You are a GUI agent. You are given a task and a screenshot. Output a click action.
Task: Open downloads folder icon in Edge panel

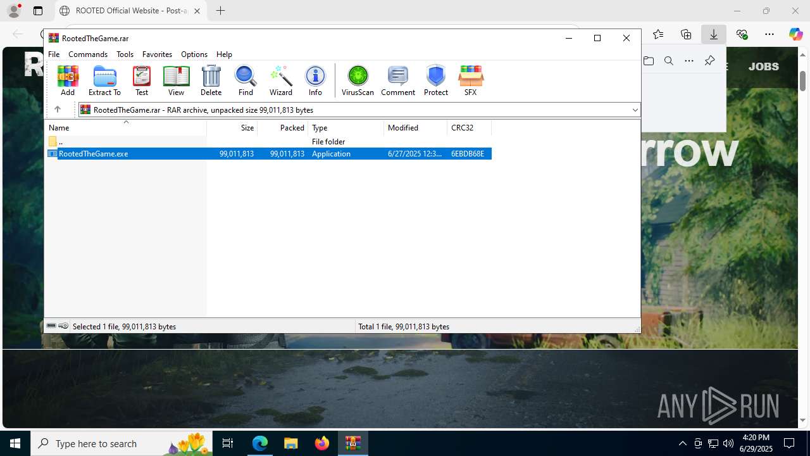coord(649,61)
